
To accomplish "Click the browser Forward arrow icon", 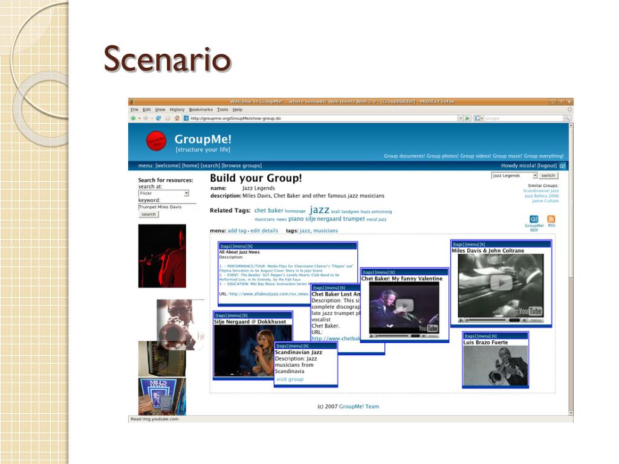I will [x=146, y=118].
